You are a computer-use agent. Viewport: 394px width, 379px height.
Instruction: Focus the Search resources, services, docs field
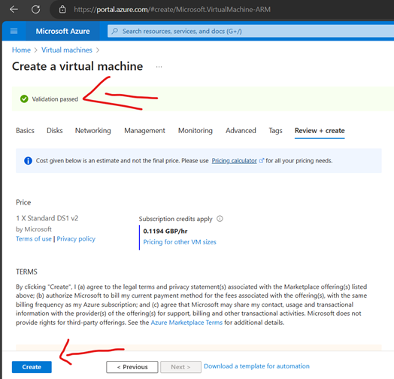pyautogui.click(x=251, y=31)
